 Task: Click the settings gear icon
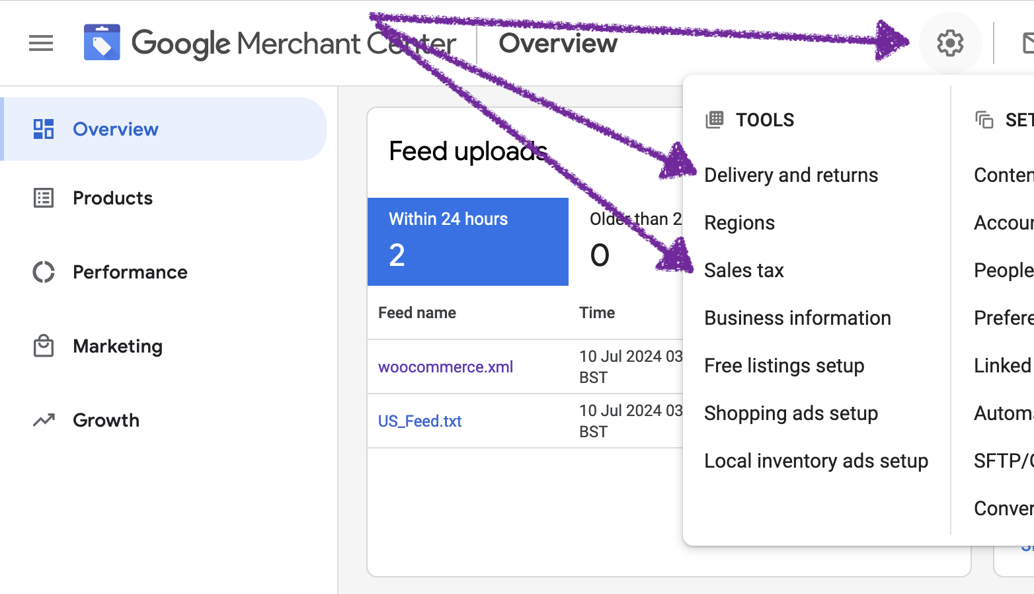[x=950, y=42]
